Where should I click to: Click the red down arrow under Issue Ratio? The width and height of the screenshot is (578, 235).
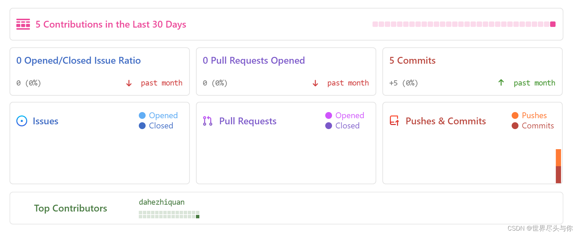(129, 83)
